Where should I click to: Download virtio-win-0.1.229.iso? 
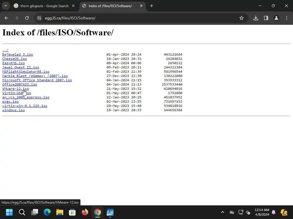25,106
